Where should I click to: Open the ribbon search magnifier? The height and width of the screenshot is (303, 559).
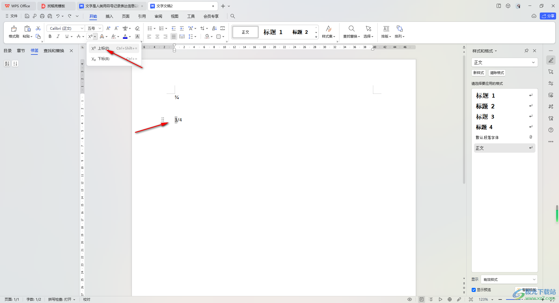pos(233,16)
